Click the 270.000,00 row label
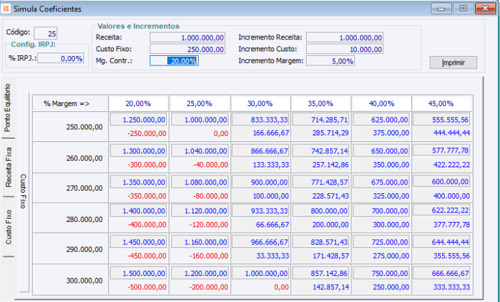 (85, 188)
